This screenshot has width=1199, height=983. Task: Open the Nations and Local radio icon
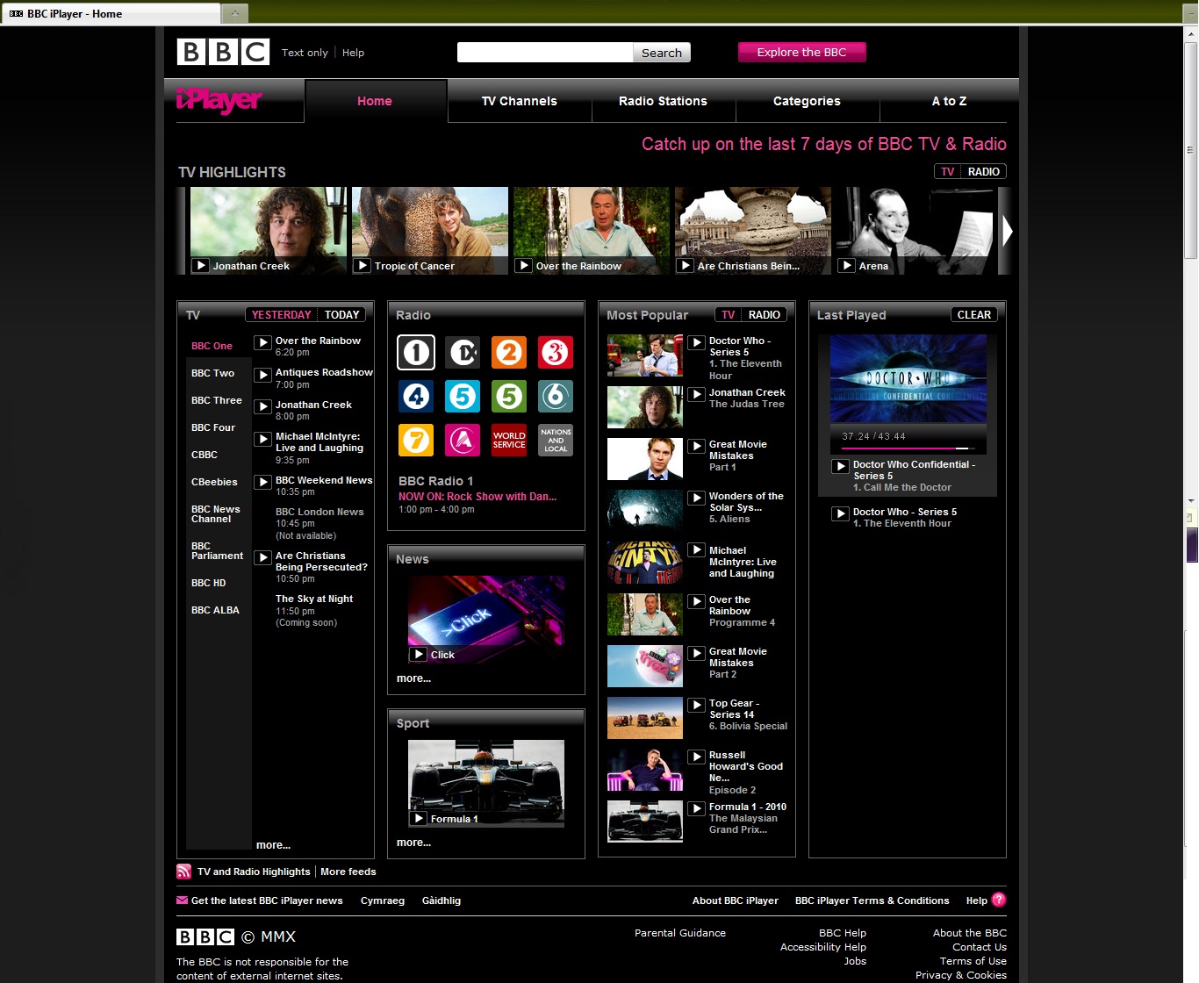[x=556, y=440]
